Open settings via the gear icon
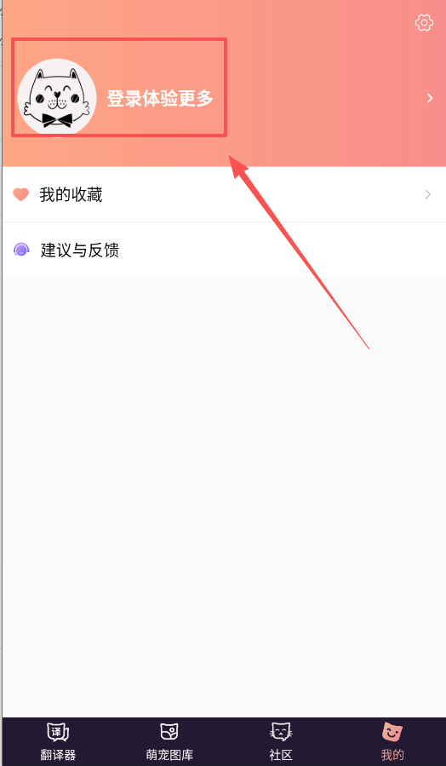 pos(424,23)
